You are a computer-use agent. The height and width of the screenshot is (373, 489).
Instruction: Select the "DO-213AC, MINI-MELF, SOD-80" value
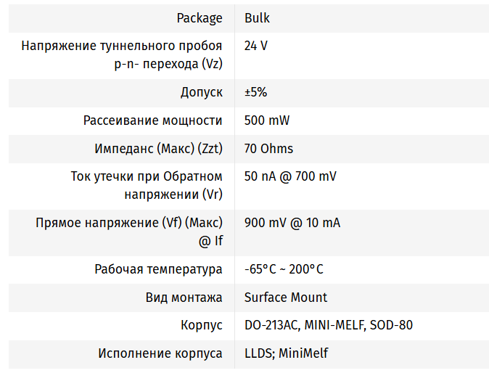click(x=329, y=325)
